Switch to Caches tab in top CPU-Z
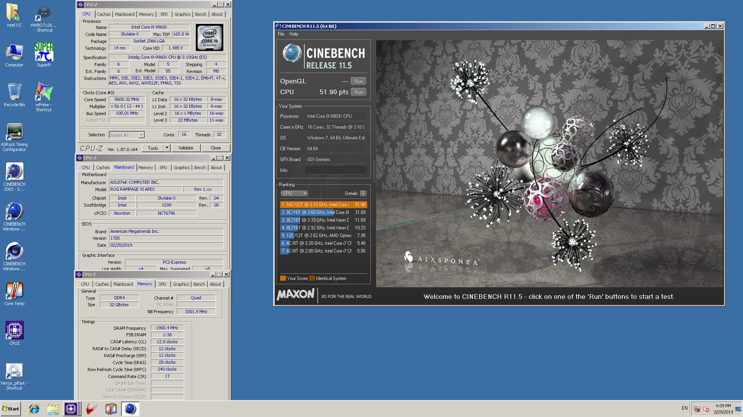The width and height of the screenshot is (743, 417). coord(103,14)
